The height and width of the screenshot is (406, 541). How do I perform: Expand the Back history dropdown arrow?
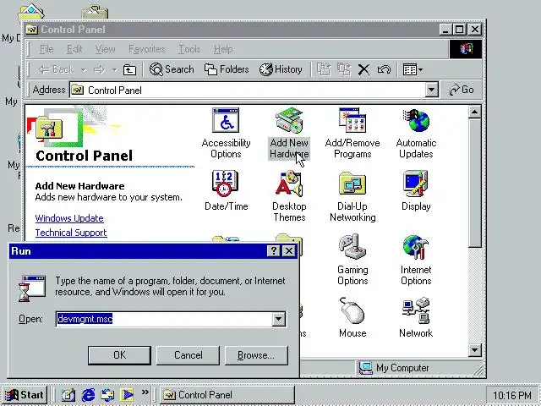pyautogui.click(x=84, y=70)
